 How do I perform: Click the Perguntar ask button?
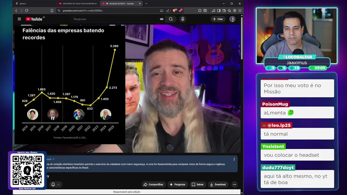click(178, 184)
